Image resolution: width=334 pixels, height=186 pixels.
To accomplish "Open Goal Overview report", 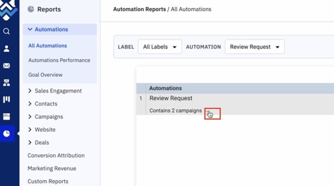I will click(x=45, y=75).
